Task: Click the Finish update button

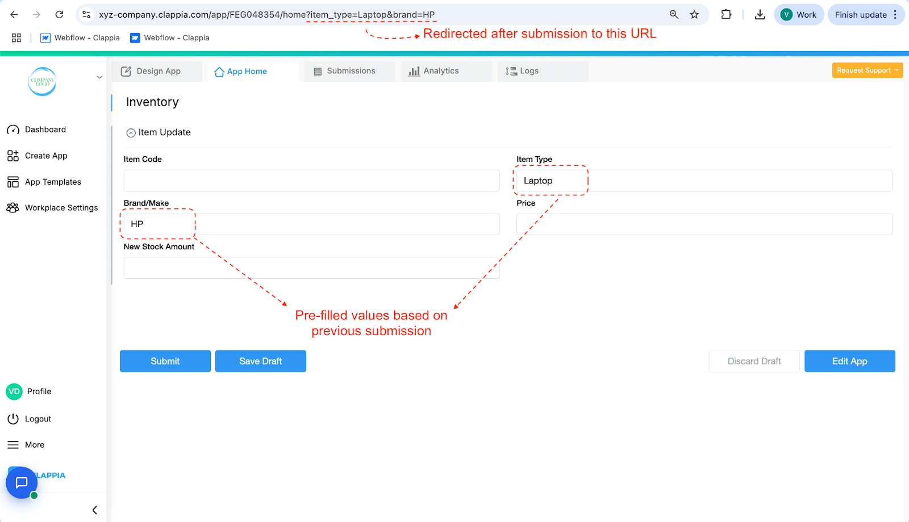Action: pos(861,15)
